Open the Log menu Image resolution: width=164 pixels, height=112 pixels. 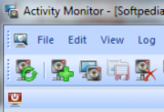tap(147, 41)
